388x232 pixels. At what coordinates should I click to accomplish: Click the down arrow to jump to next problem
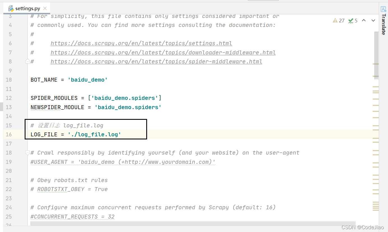click(x=373, y=20)
